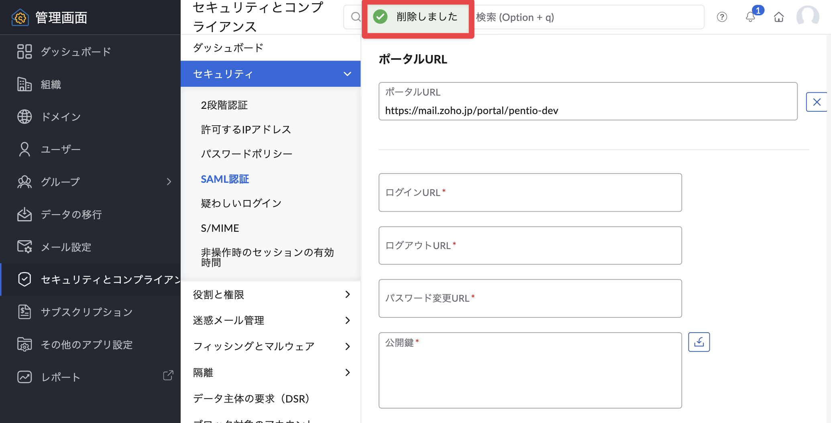
Task: Click the 削除しました notification text
Action: [x=427, y=16]
